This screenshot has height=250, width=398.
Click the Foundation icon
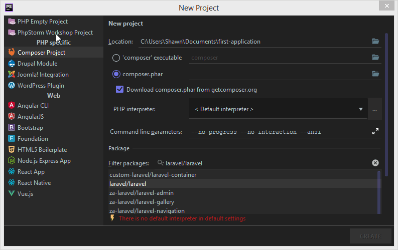pos(12,138)
